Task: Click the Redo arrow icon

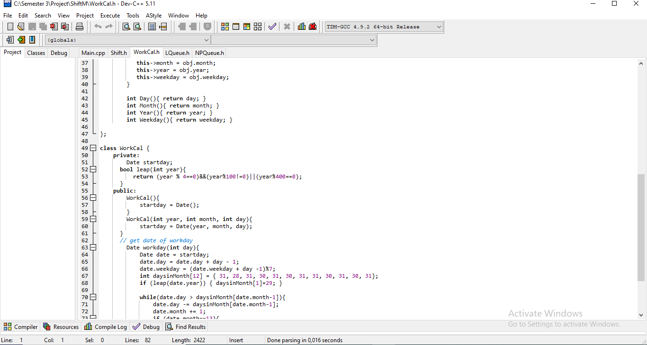Action: click(109, 27)
